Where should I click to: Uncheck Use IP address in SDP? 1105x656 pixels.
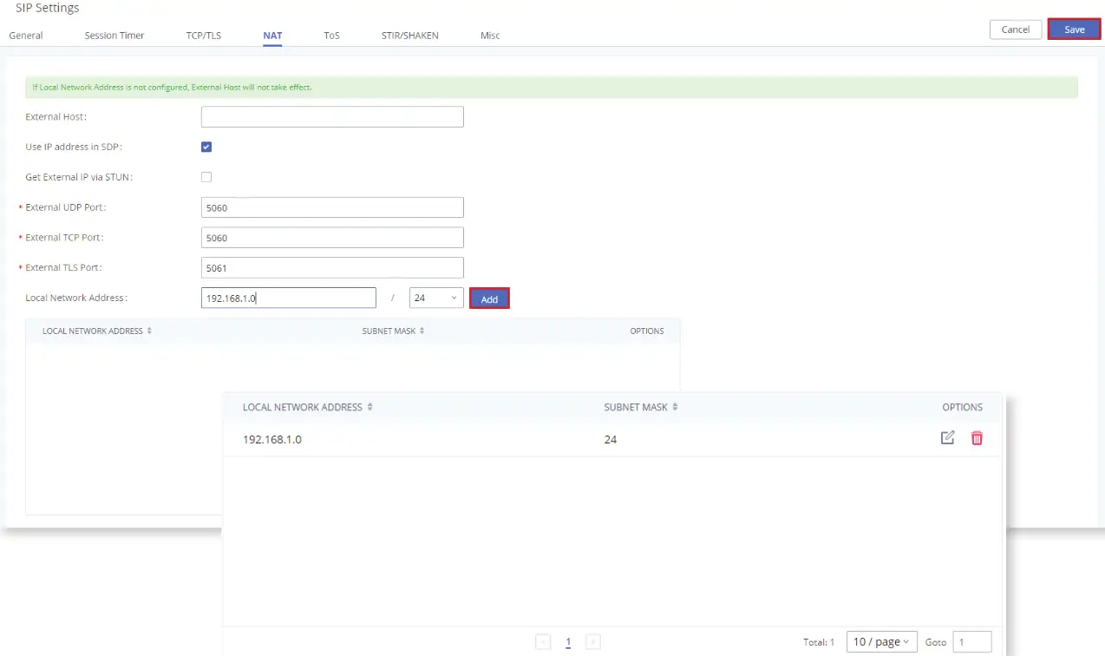[x=206, y=147]
